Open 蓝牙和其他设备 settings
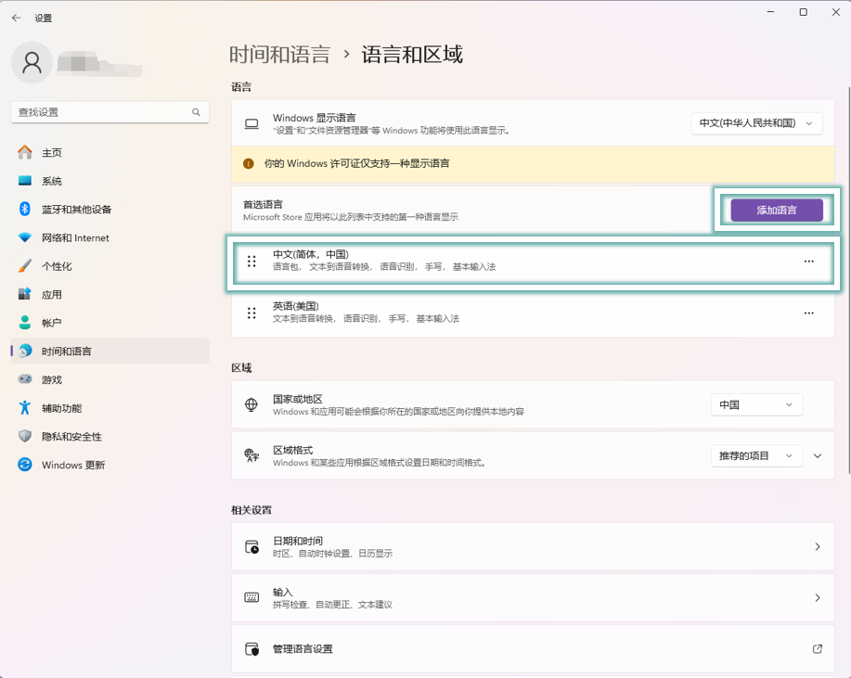This screenshot has width=851, height=678. 110,209
